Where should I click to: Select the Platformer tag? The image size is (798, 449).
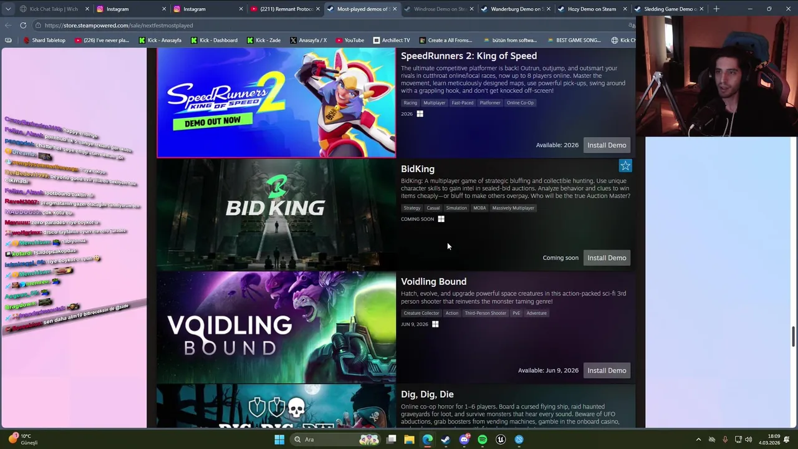[490, 103]
